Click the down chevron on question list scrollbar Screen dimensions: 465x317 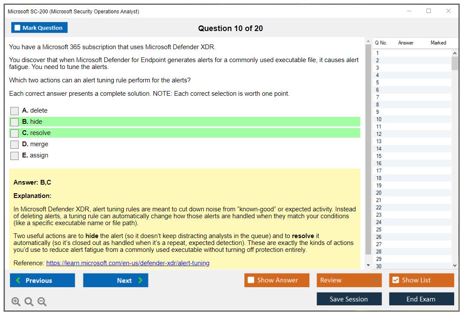click(455, 265)
